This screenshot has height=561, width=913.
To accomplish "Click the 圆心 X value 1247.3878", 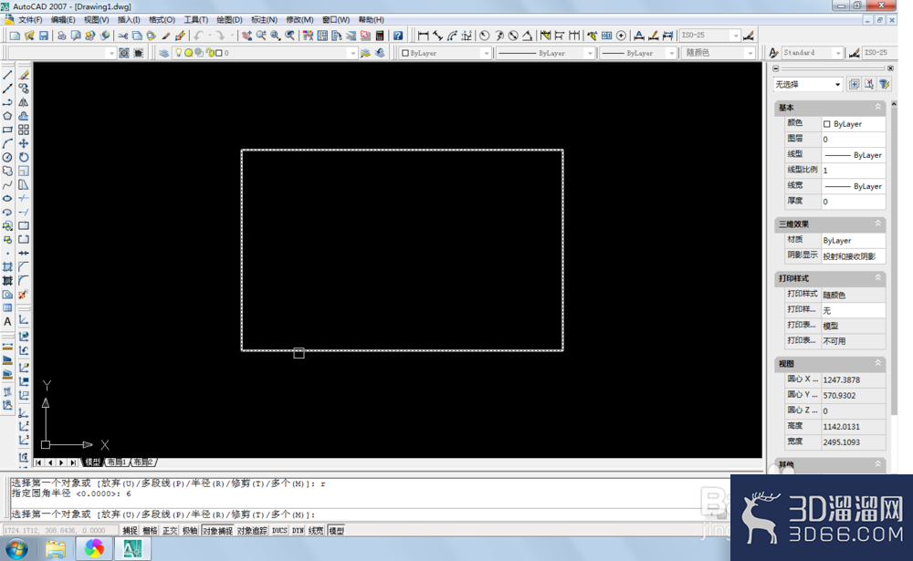I will click(853, 380).
